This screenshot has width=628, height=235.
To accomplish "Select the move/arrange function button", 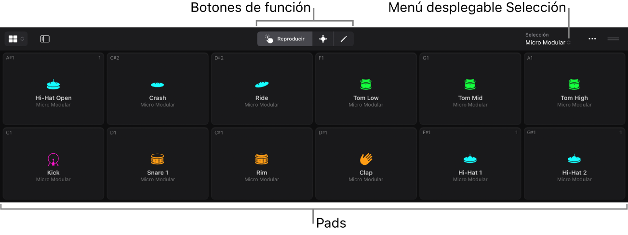I will point(323,39).
